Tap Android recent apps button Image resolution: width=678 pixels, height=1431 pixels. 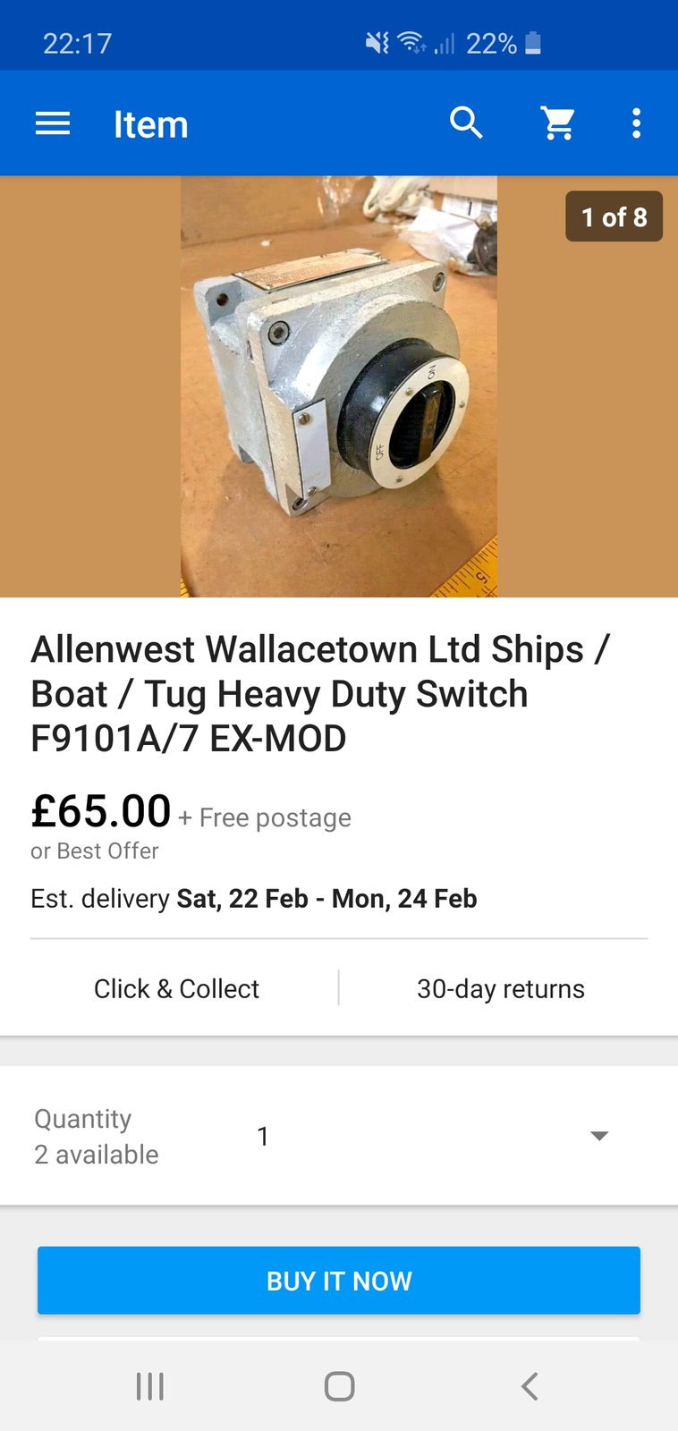point(150,1386)
